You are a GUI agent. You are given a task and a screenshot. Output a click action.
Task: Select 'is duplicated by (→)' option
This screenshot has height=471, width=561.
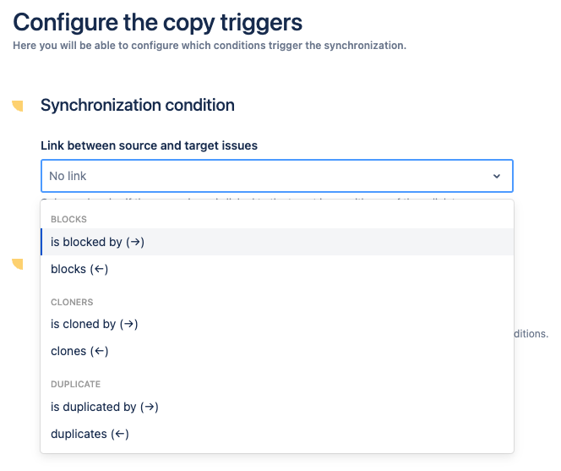pyautogui.click(x=105, y=407)
